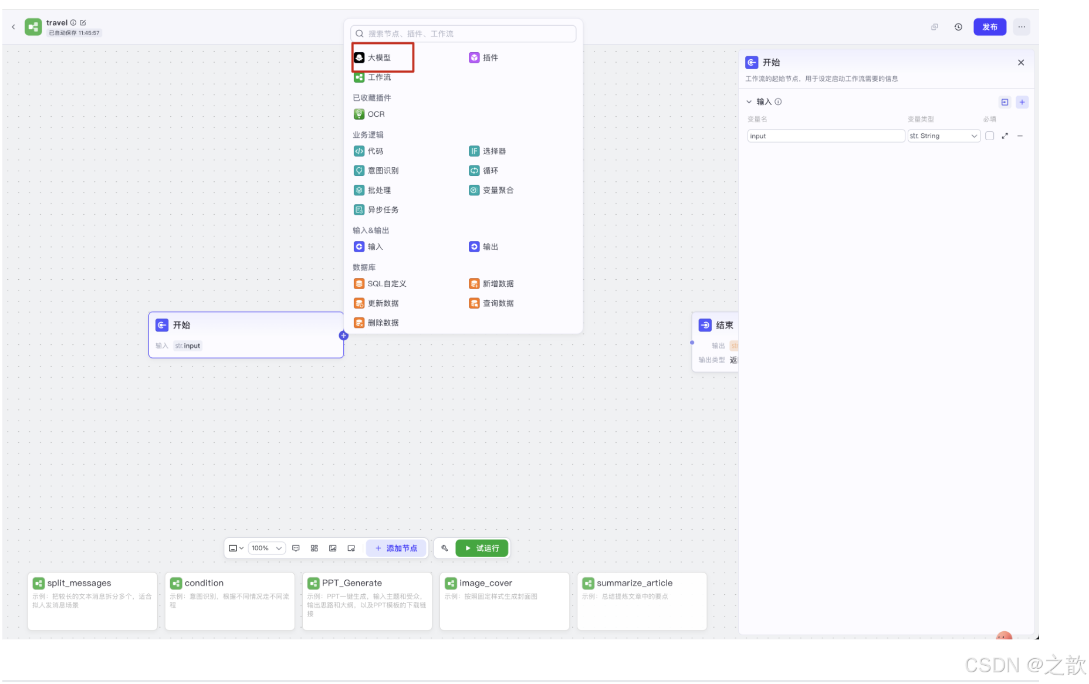Screen dimensions: 1089x684
Task: Click the SQL自定义 database icon
Action: [x=359, y=284]
